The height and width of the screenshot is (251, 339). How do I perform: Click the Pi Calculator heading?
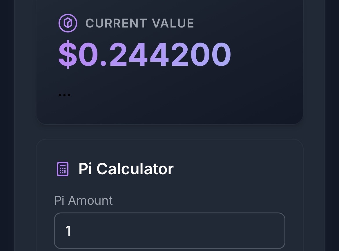126,169
